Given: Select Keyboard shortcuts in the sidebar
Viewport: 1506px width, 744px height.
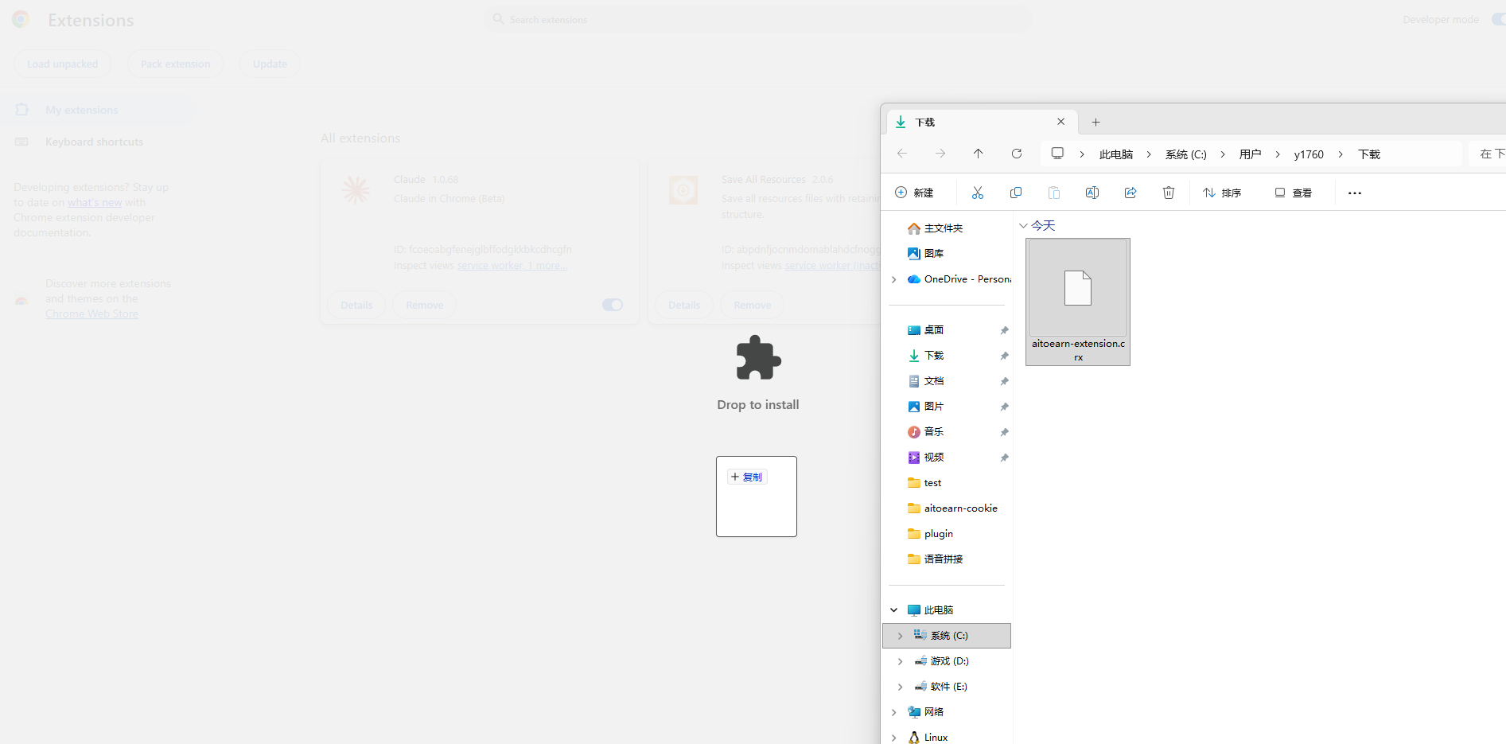Looking at the screenshot, I should click(x=94, y=142).
